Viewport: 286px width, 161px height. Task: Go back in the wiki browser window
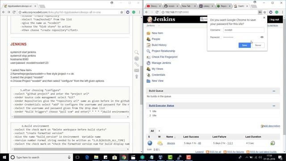pyautogui.click(x=4, y=12)
